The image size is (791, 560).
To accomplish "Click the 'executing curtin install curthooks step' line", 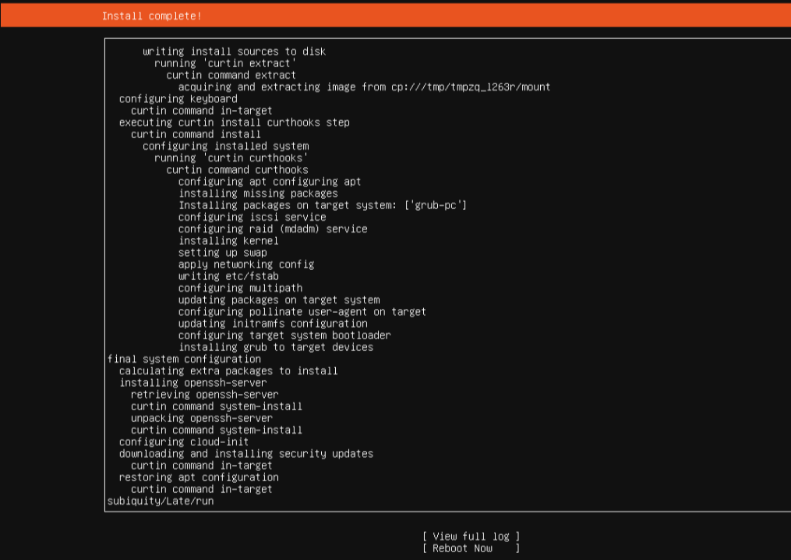I will [x=234, y=122].
